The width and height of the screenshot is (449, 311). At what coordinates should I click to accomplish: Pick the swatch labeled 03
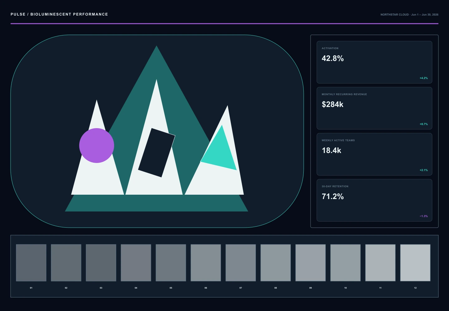click(101, 263)
